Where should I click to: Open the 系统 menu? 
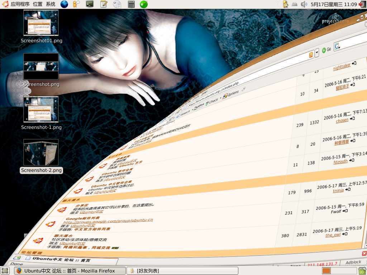[51, 4]
